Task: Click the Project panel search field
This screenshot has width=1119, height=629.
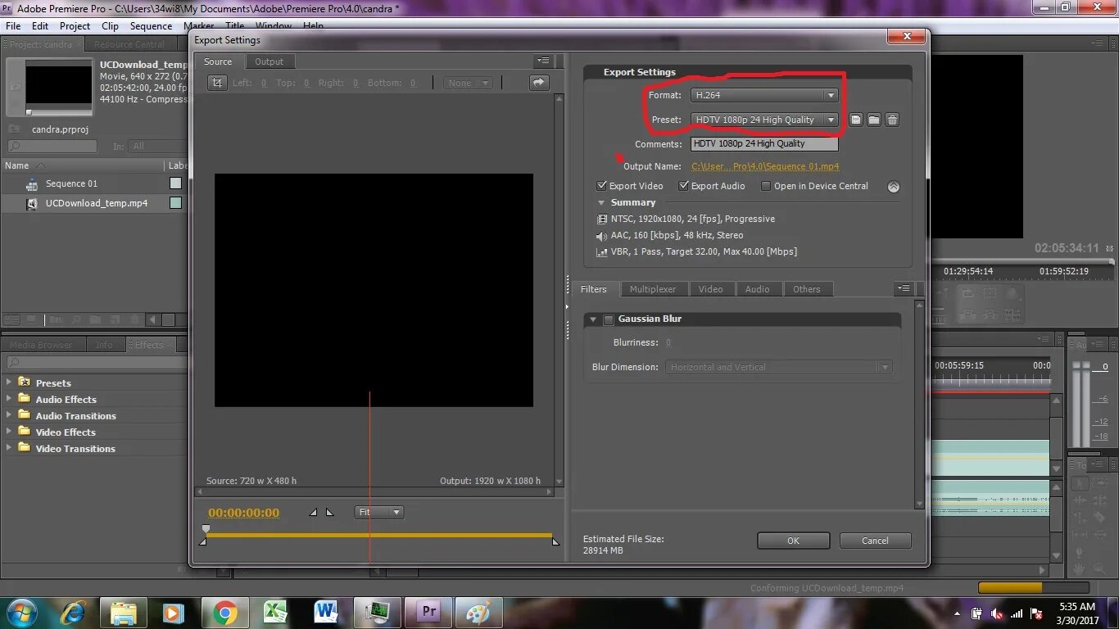Action: pyautogui.click(x=52, y=146)
